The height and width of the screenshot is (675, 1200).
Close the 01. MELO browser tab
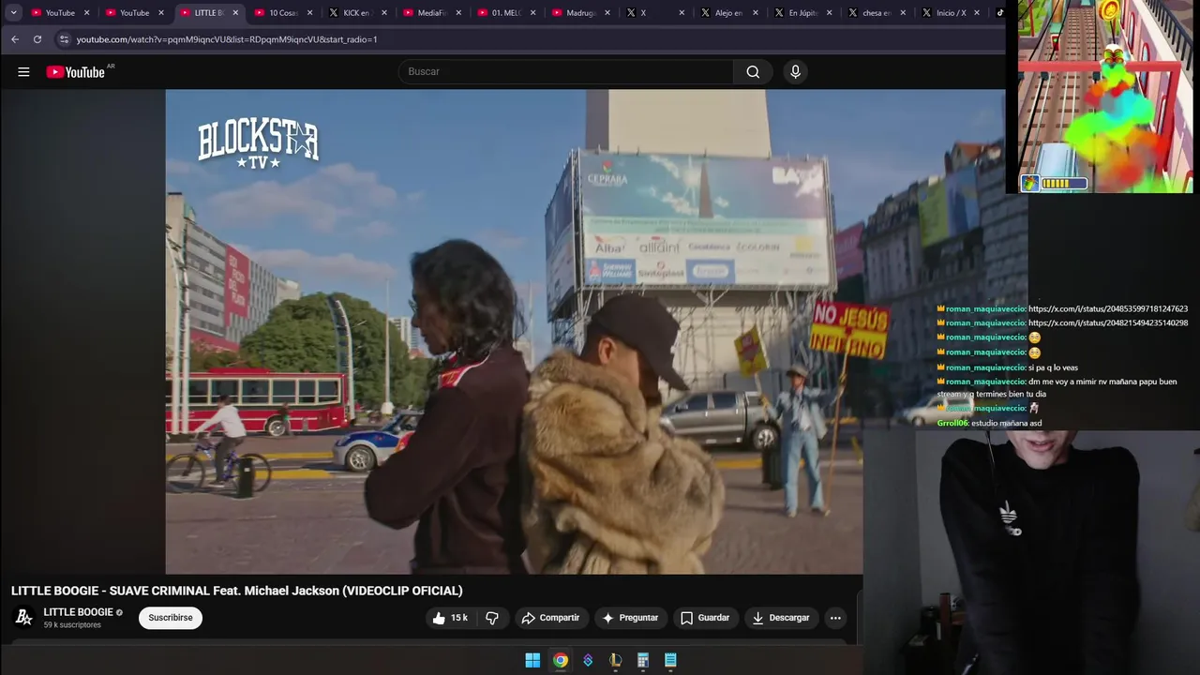coord(533,13)
